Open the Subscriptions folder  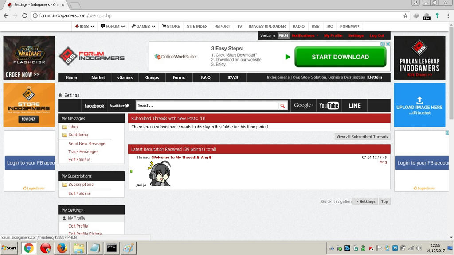click(81, 185)
